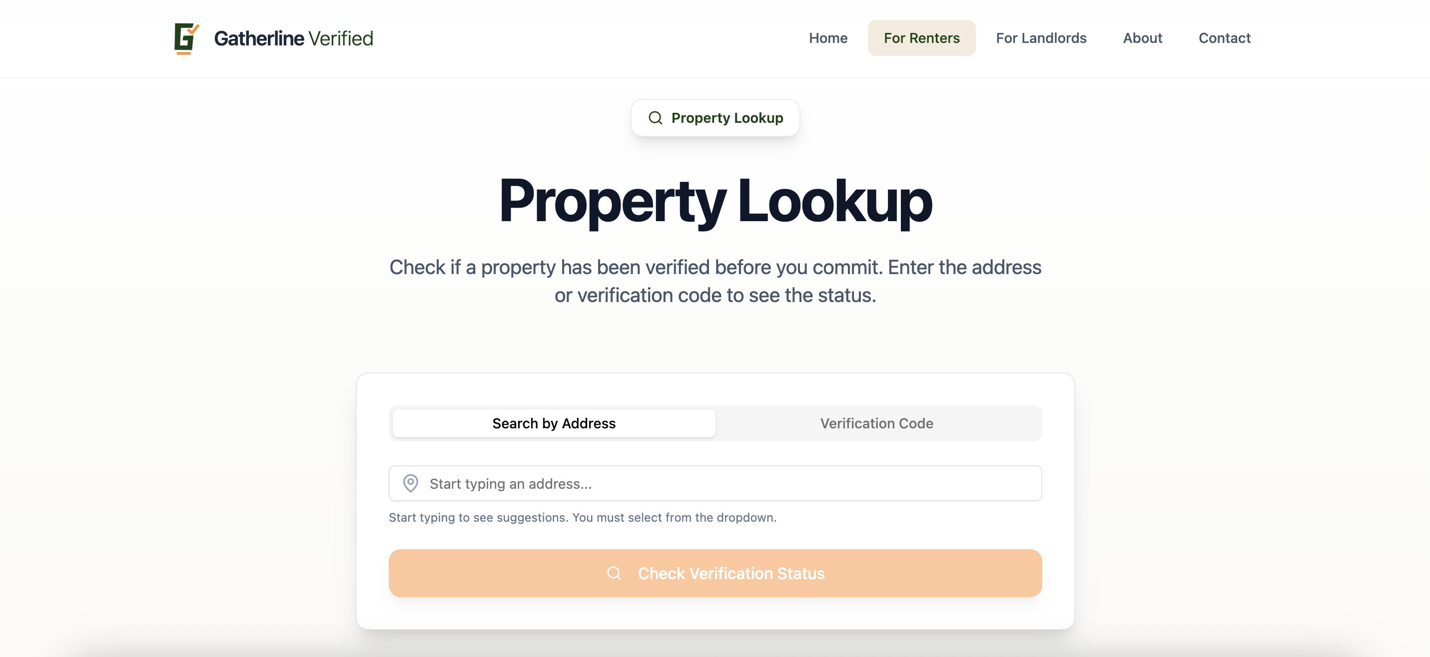Open the About page
The height and width of the screenshot is (657, 1430).
tap(1142, 38)
